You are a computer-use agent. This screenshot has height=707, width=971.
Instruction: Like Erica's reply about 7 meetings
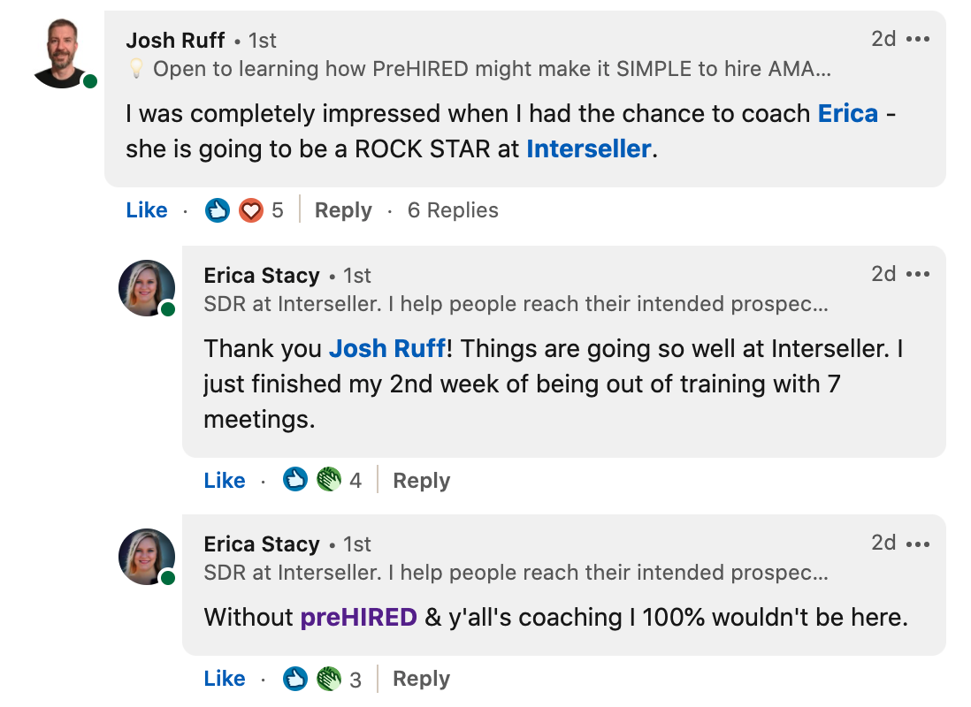point(225,481)
